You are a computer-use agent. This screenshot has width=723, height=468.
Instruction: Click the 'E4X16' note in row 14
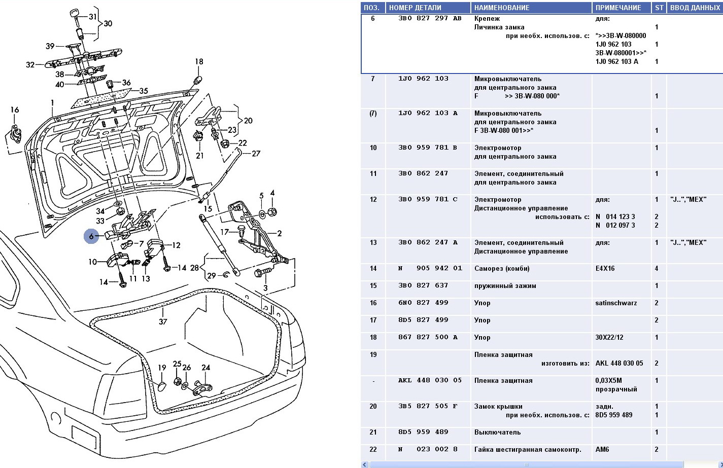(x=605, y=269)
